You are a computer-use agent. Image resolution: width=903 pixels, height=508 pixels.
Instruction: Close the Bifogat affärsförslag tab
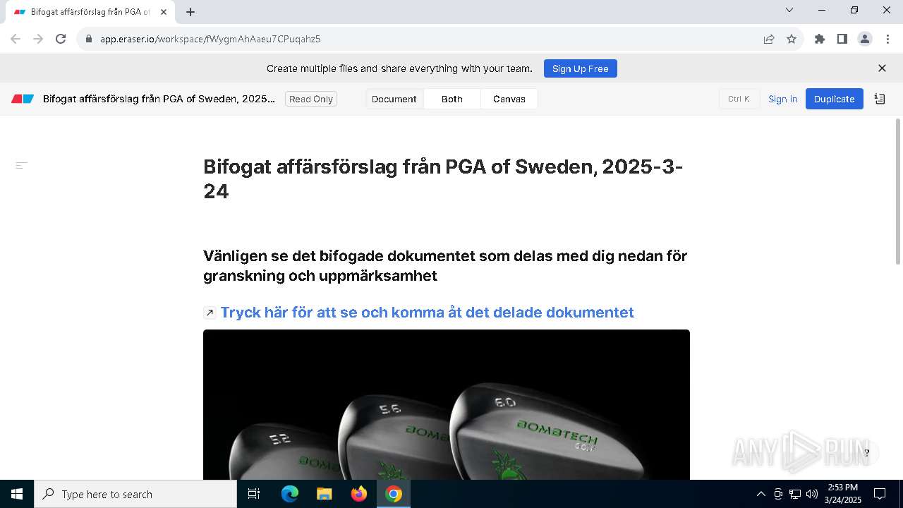point(164,12)
